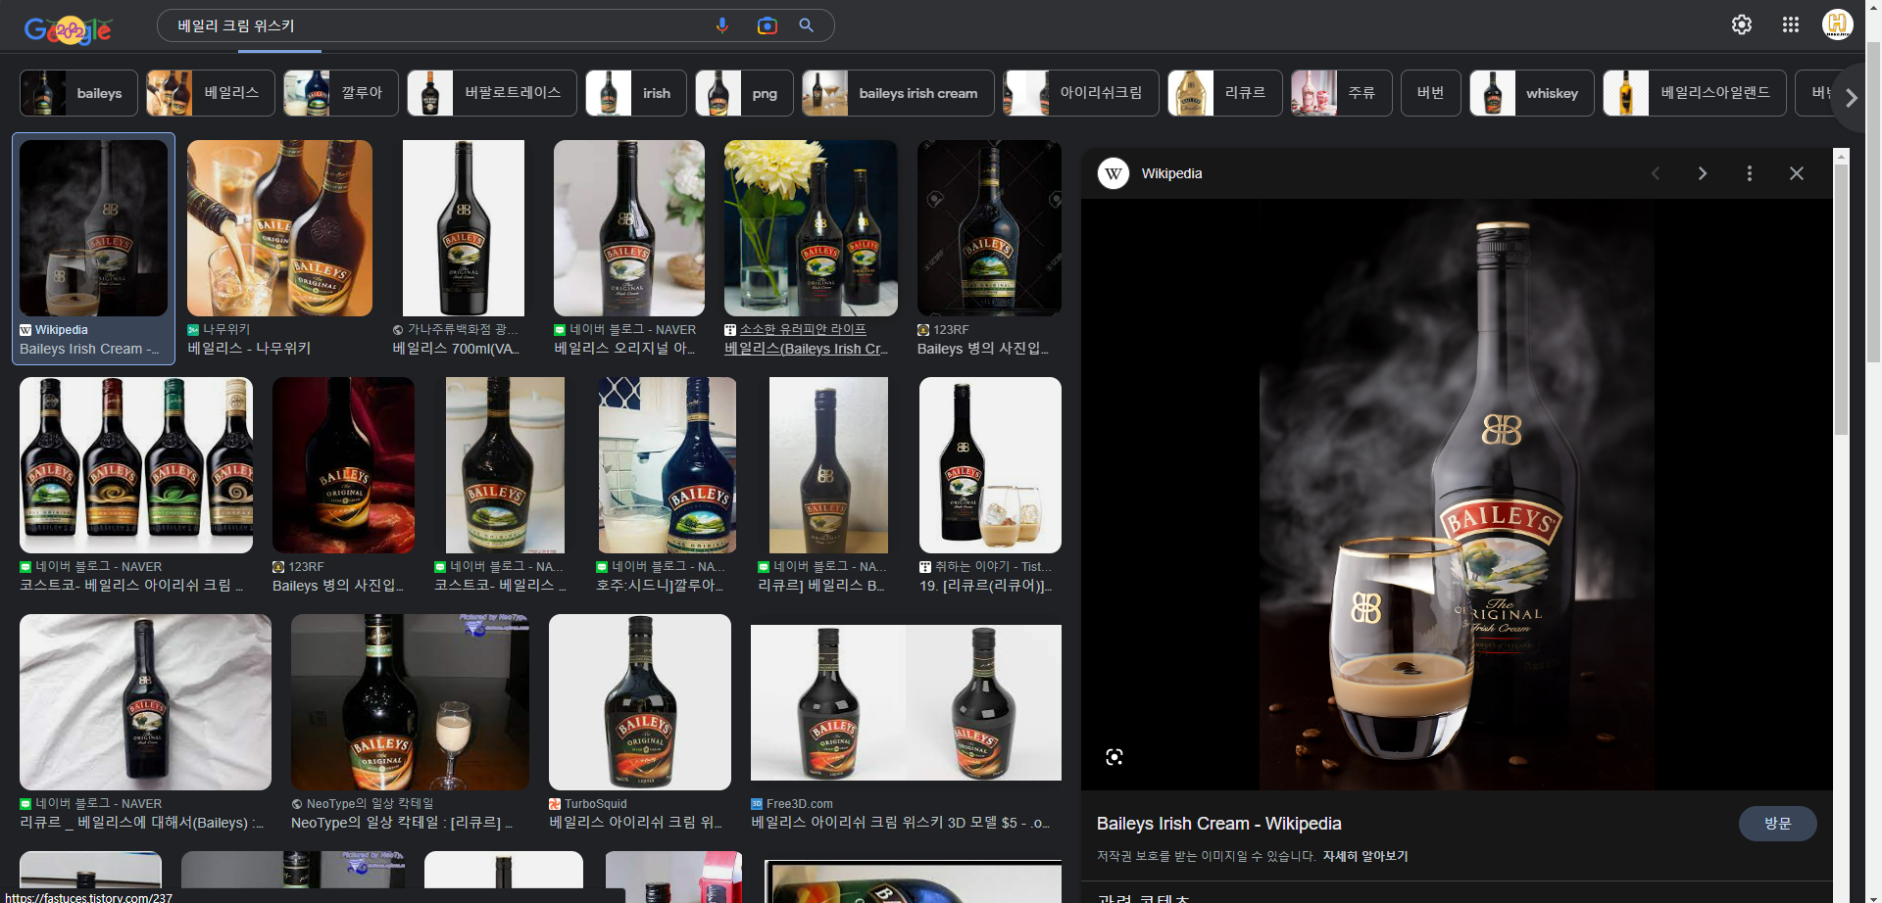Image resolution: width=1882 pixels, height=903 pixels.
Task: Select the 'png' filter chip
Action: pos(744,93)
